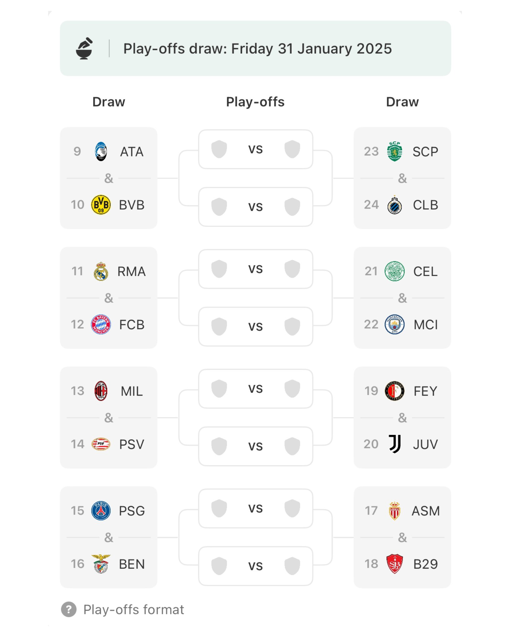Screen dimensions: 510x637
Task: Select the AC Milan crest
Action: point(101,391)
